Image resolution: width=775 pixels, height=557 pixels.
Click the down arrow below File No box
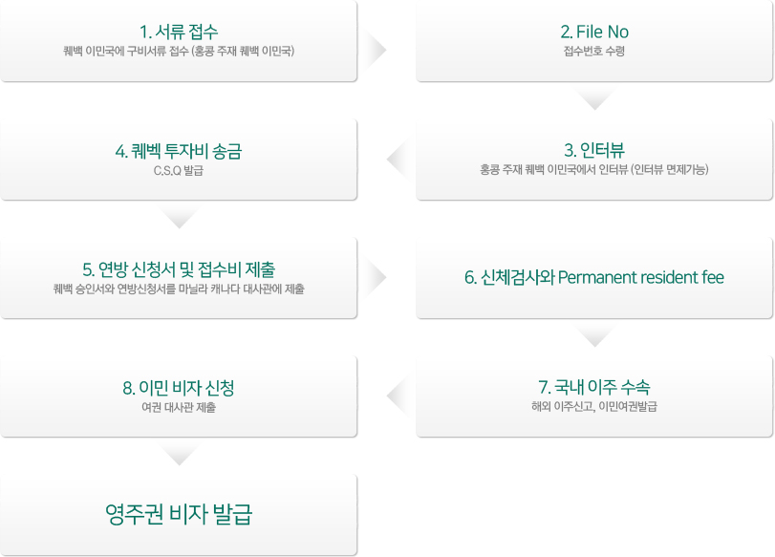[594, 99]
